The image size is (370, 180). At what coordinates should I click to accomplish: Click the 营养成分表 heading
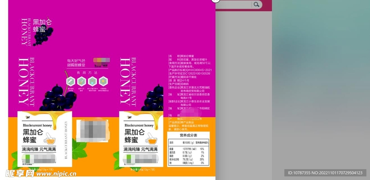188,136
